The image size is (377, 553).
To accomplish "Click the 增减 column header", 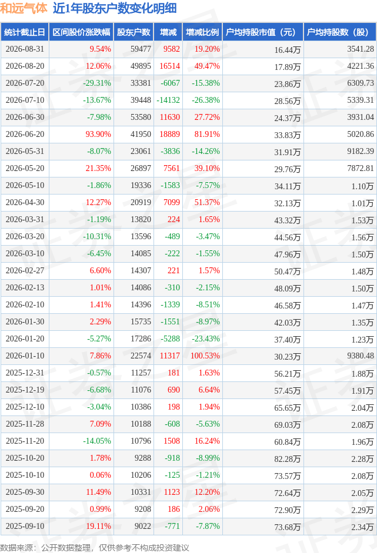I will (x=168, y=32).
